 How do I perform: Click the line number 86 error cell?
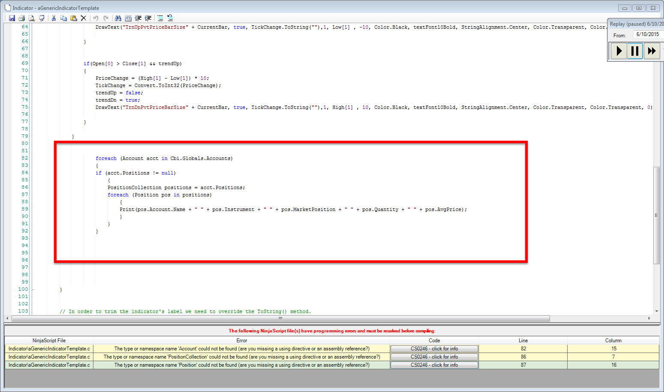pos(523,357)
